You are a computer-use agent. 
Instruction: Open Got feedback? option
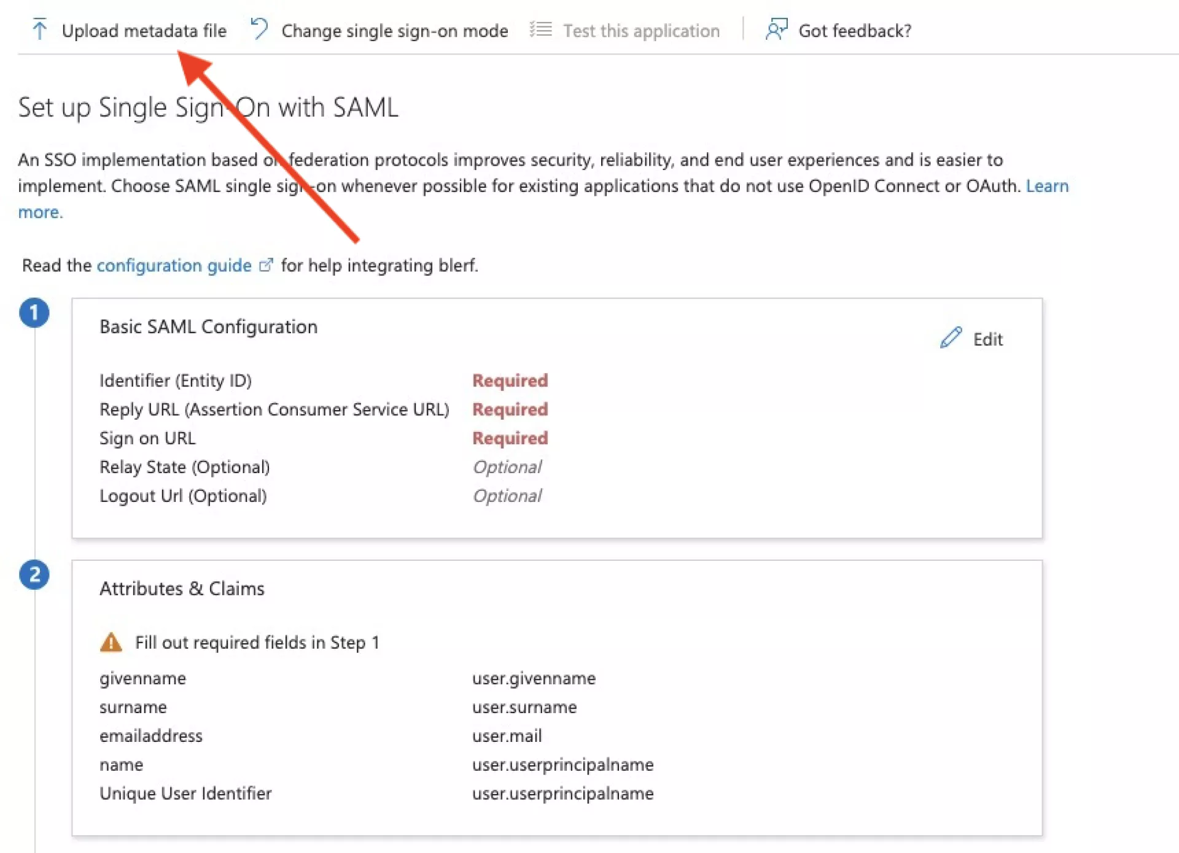tap(854, 31)
